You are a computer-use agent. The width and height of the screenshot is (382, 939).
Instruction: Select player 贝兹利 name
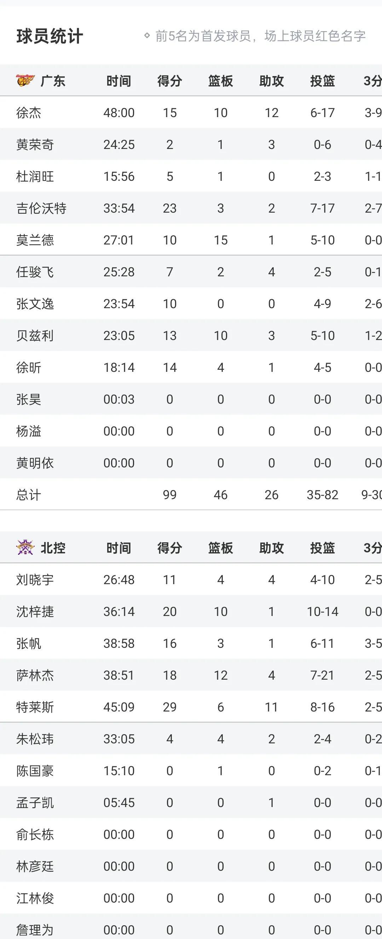click(x=35, y=336)
